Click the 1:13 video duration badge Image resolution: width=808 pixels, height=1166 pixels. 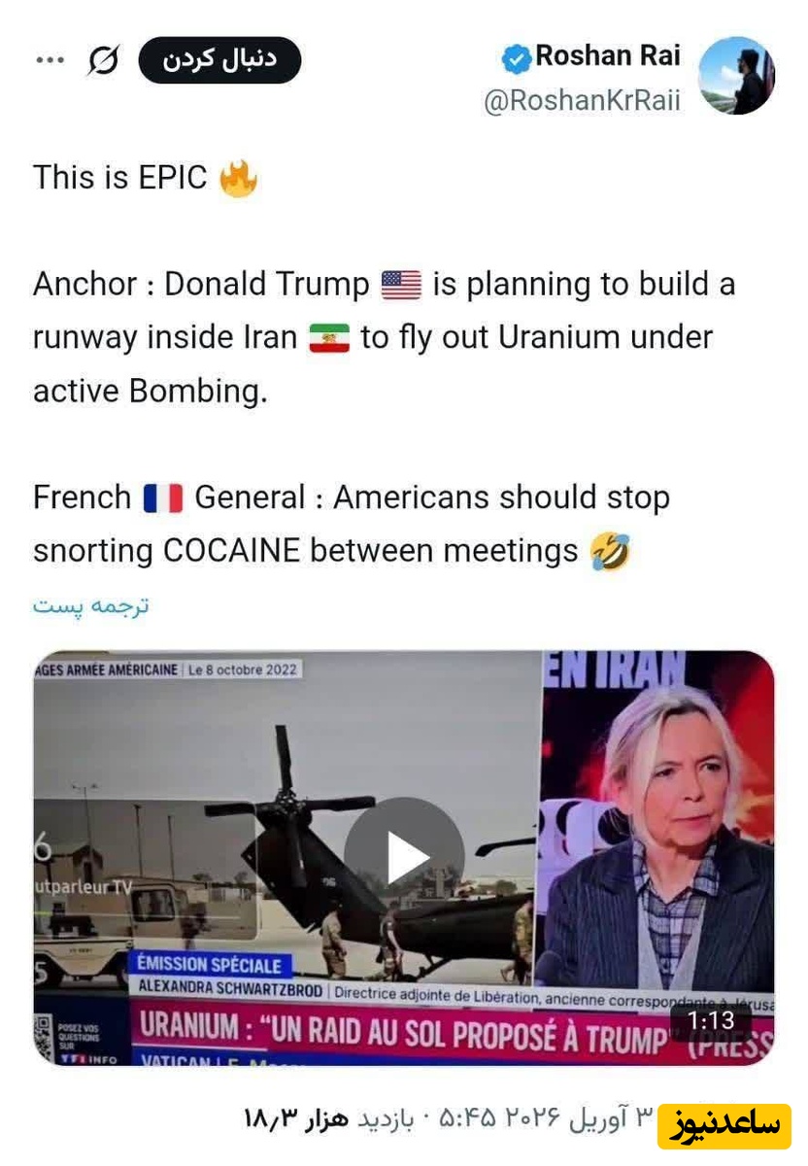tap(711, 1020)
